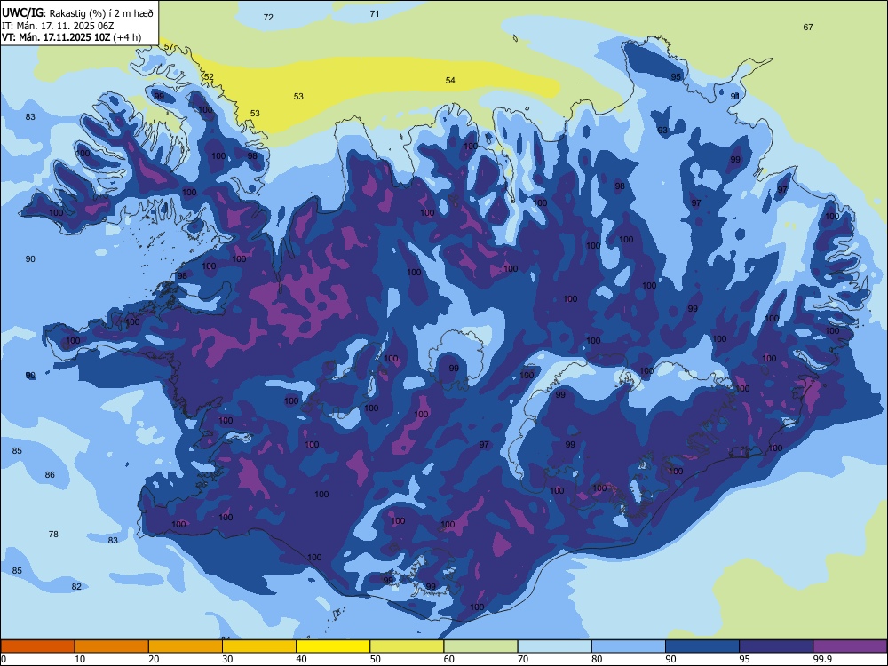Click the title text 'UWC/IG: Rakastig (%) í 2 m hæð'

click(77, 12)
